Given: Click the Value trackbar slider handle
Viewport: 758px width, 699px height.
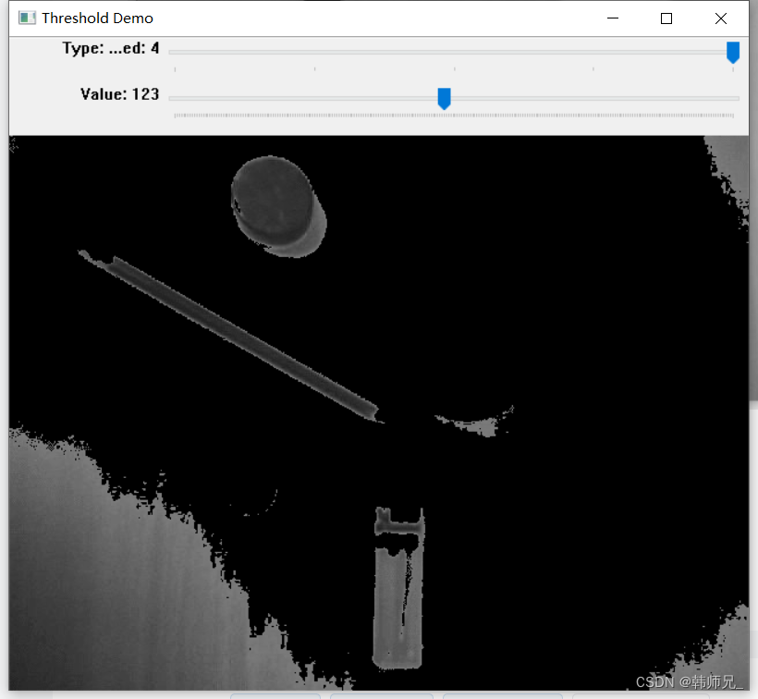Looking at the screenshot, I should pyautogui.click(x=444, y=98).
